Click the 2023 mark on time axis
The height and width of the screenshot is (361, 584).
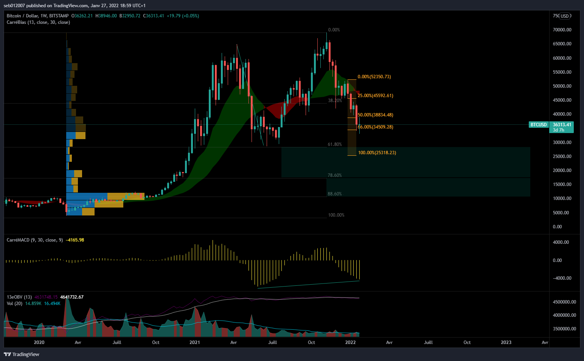506,342
